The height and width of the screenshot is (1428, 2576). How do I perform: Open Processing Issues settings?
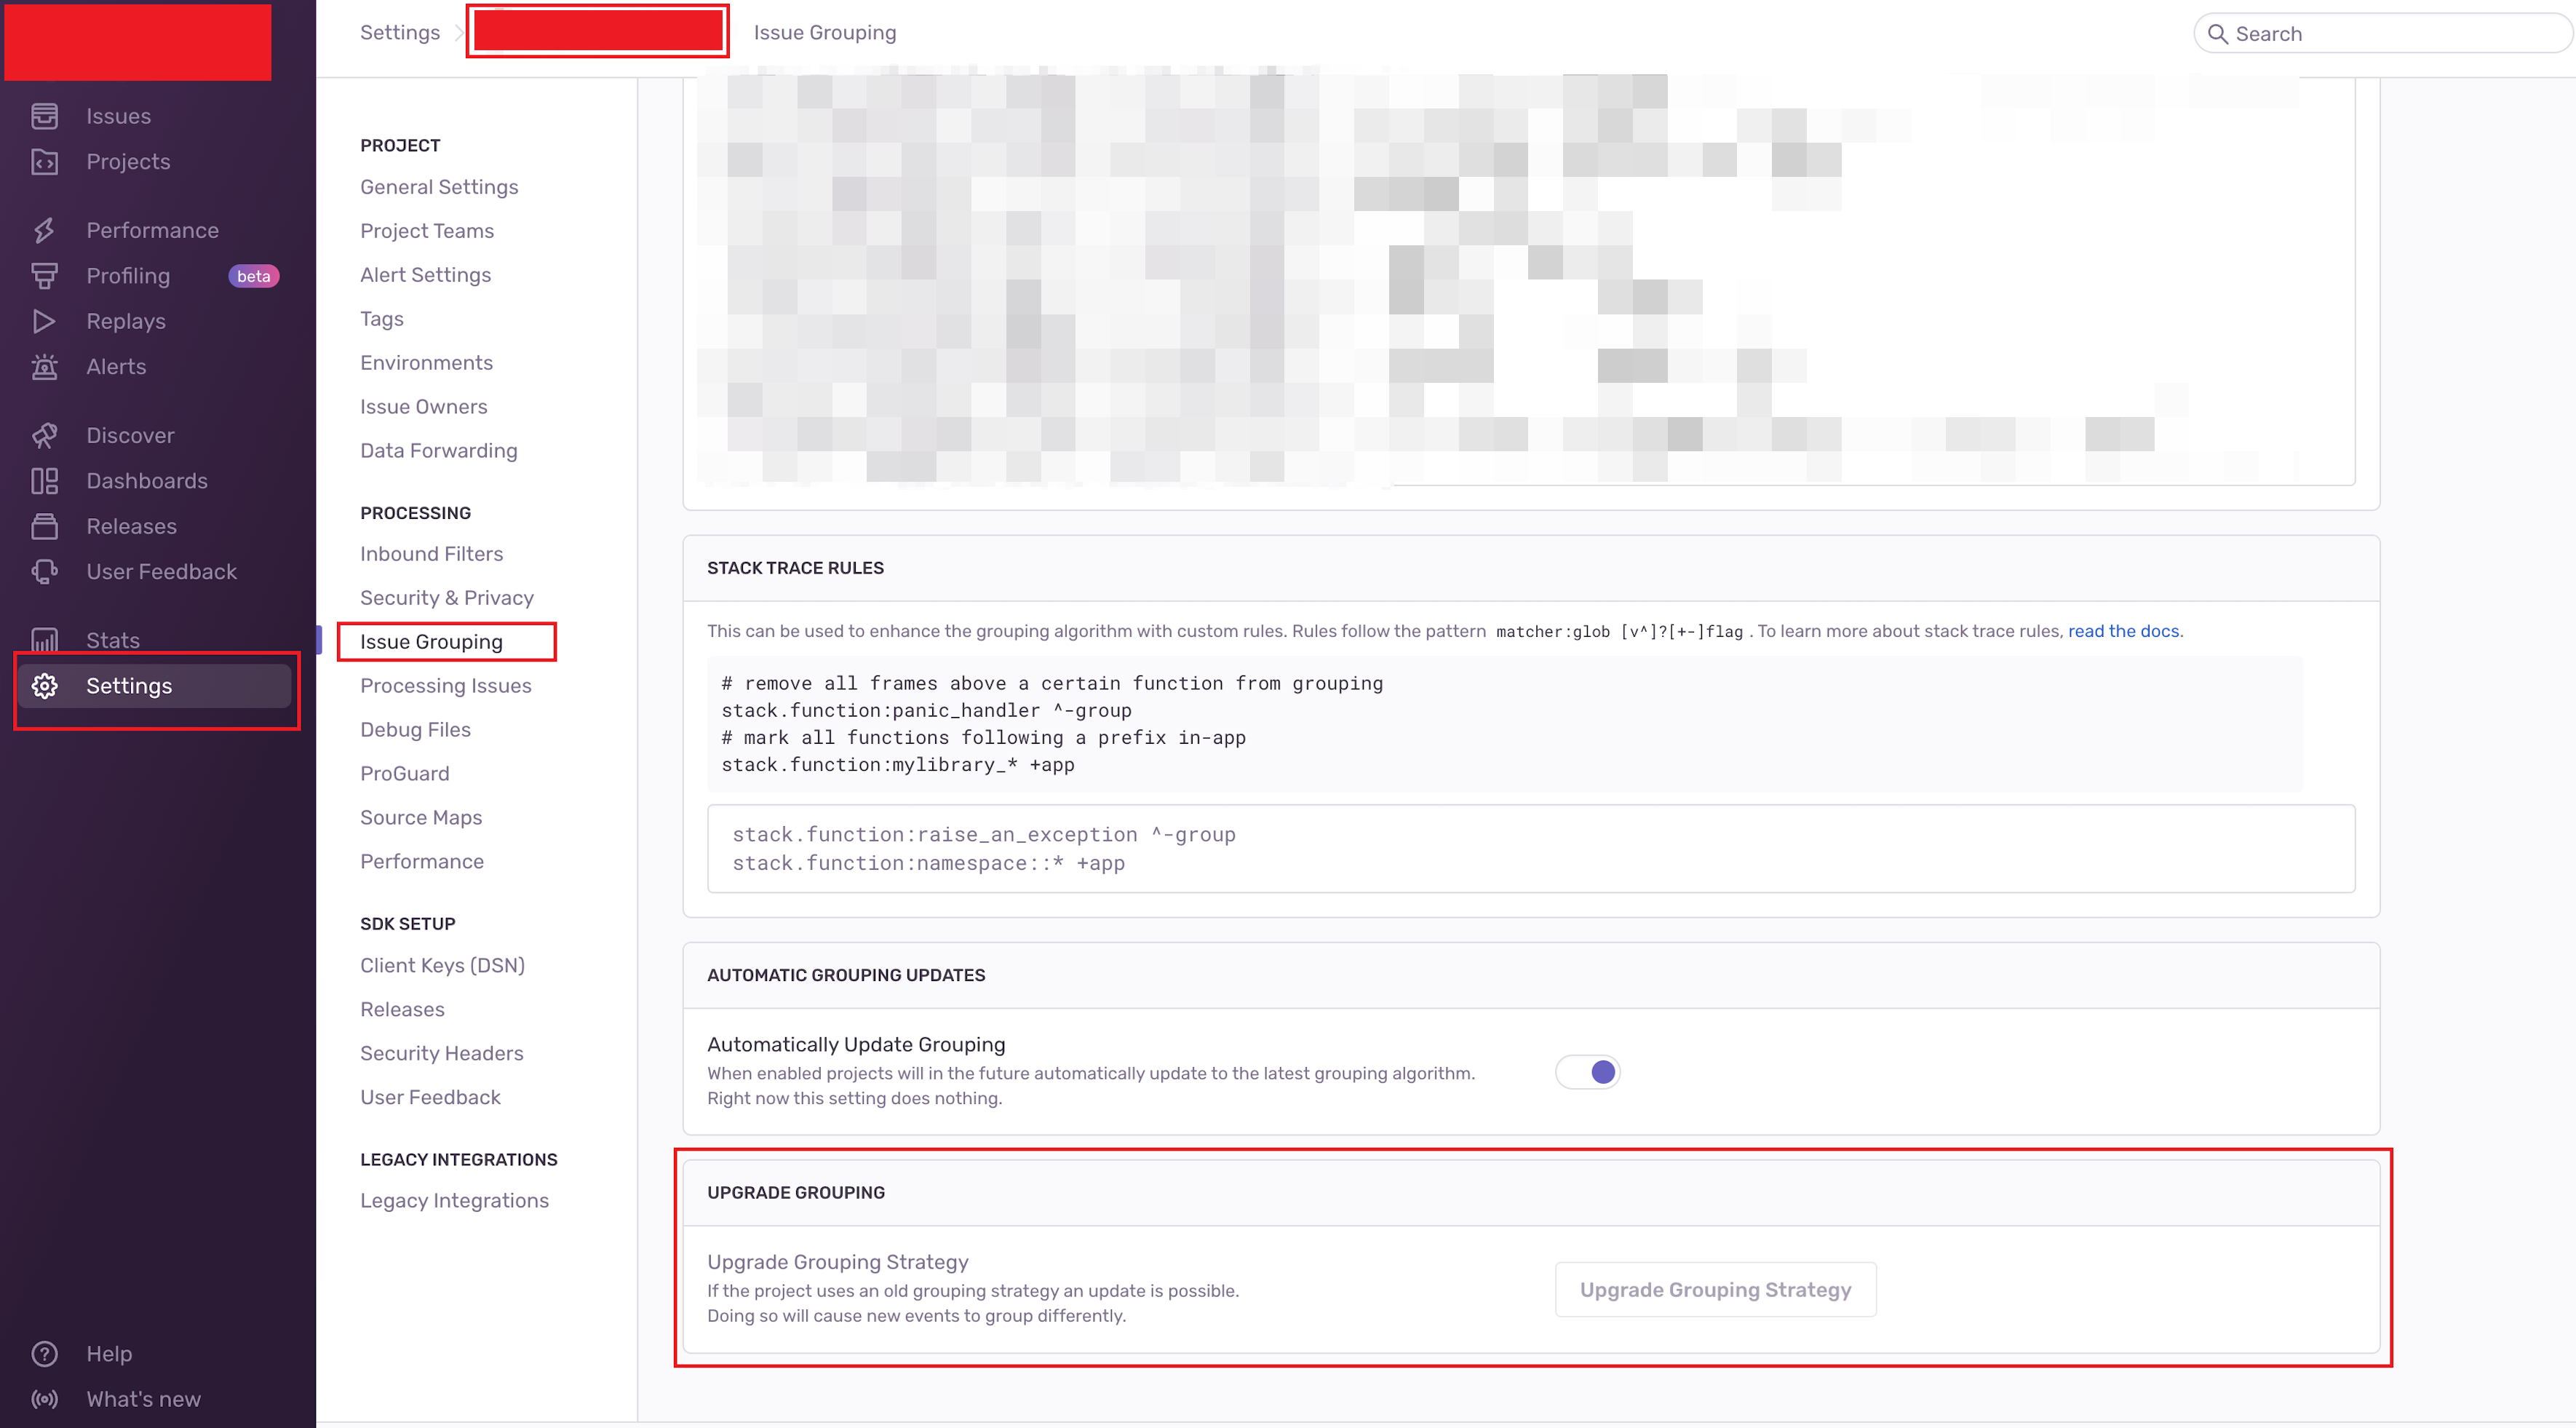coord(446,686)
